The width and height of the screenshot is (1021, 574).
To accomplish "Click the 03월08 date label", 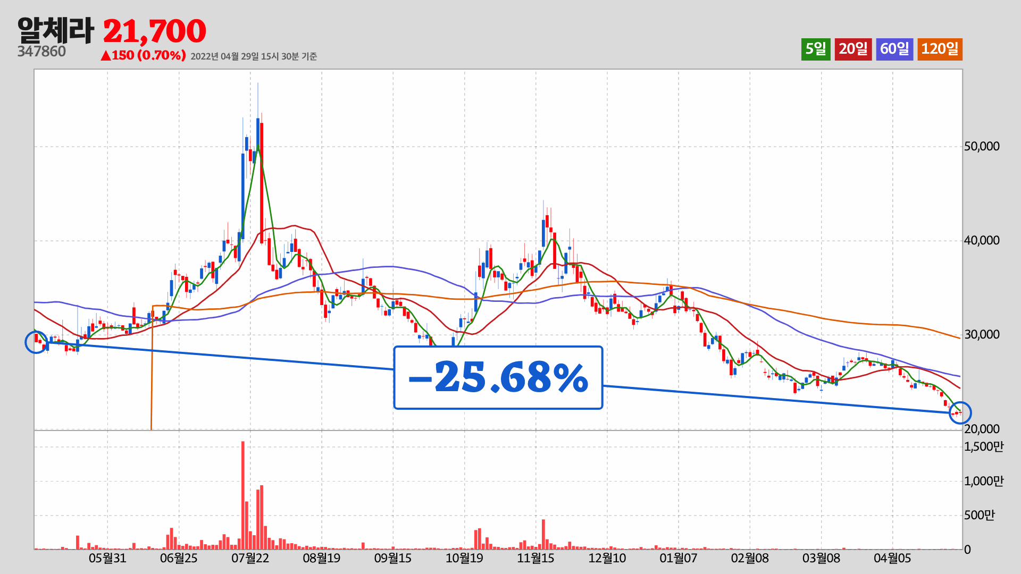I will 821,558.
